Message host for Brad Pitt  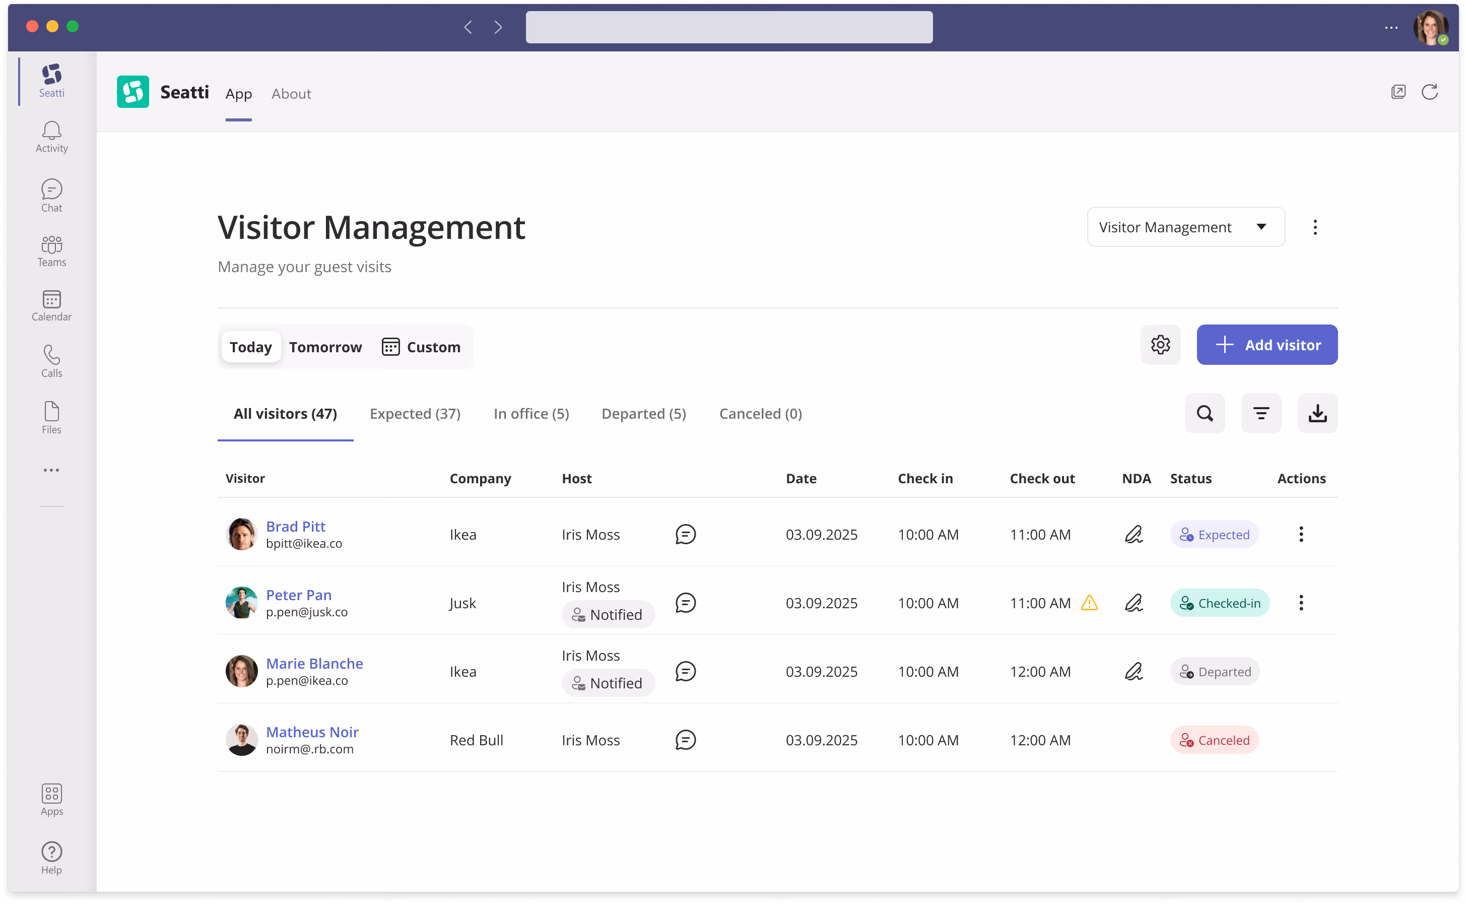click(686, 535)
